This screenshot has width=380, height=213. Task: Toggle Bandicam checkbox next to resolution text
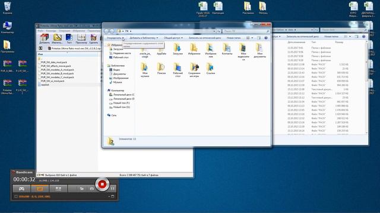click(16, 196)
